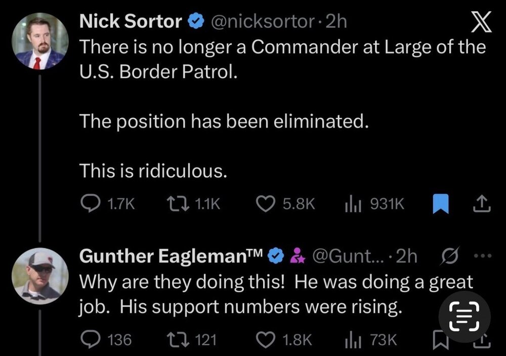Open Nick Sortor's profile name link
Viewport: 506px width, 356px height.
(131, 21)
